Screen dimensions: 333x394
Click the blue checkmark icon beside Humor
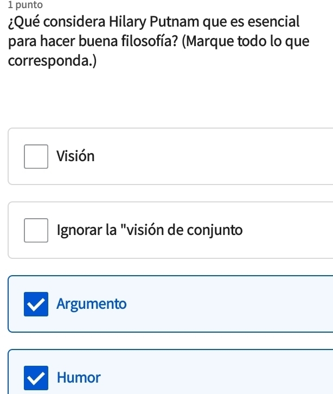coord(35,377)
